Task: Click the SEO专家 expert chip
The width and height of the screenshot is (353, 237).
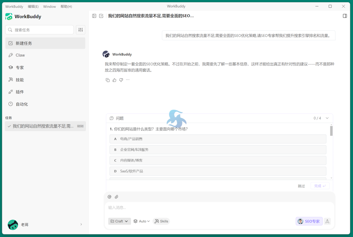Action: click(x=309, y=221)
